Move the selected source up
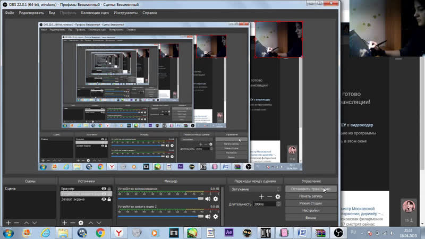425x239 pixels. click(x=91, y=223)
